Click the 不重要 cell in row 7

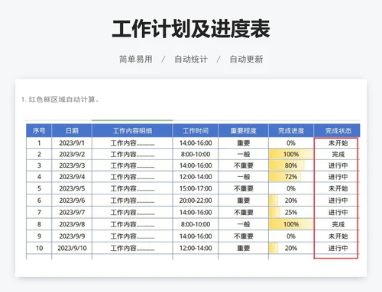click(243, 212)
